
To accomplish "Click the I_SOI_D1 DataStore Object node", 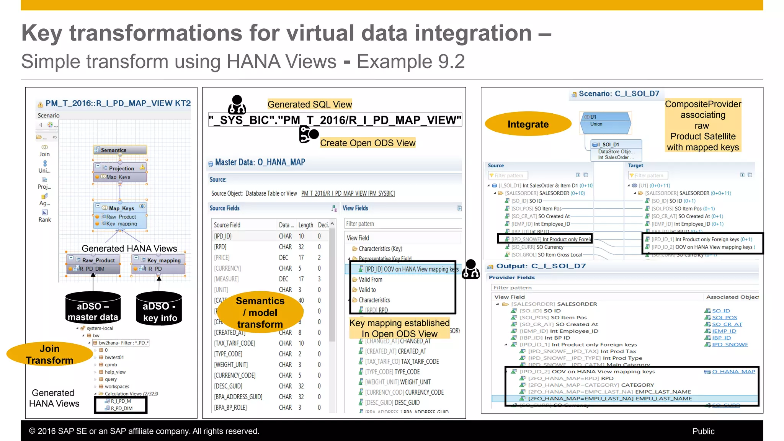I will tap(616, 150).
